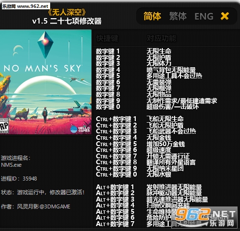Image resolution: width=240 pixels, height=231 pixels.
Task: Switch language to ENG
Action: pos(204,16)
